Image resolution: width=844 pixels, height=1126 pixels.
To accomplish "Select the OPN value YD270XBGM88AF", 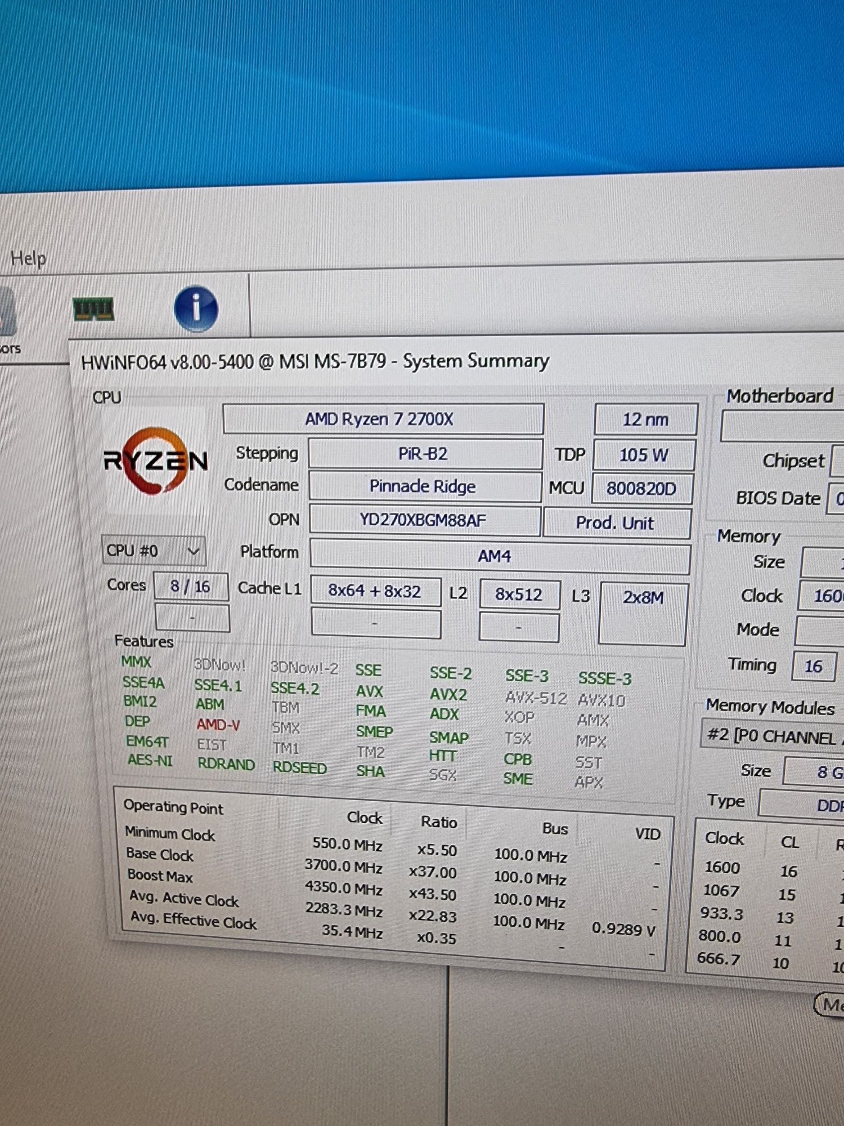I will coord(425,520).
